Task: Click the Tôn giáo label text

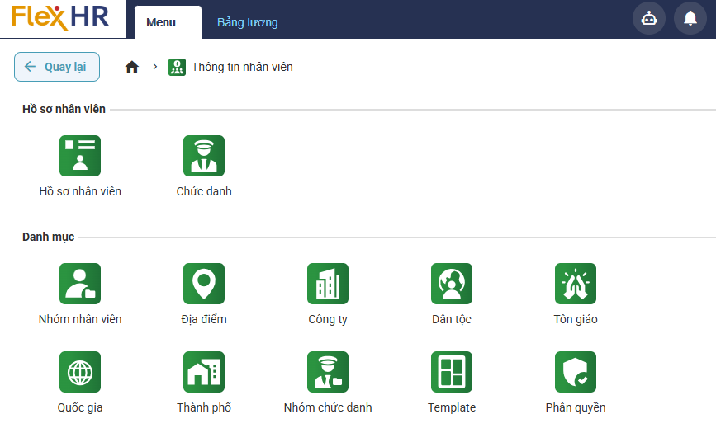Action: (x=576, y=319)
